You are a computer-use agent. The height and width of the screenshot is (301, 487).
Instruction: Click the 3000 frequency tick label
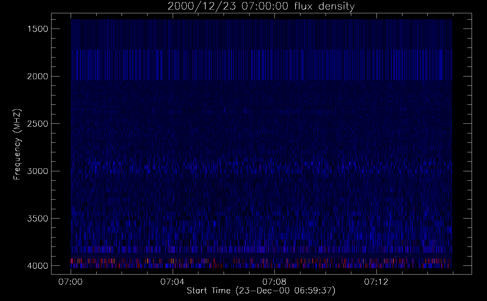pyautogui.click(x=38, y=171)
